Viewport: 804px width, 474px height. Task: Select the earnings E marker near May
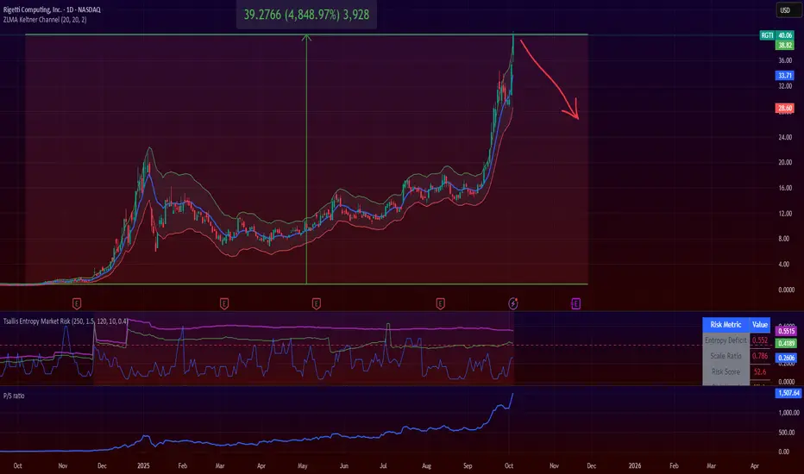coord(317,304)
